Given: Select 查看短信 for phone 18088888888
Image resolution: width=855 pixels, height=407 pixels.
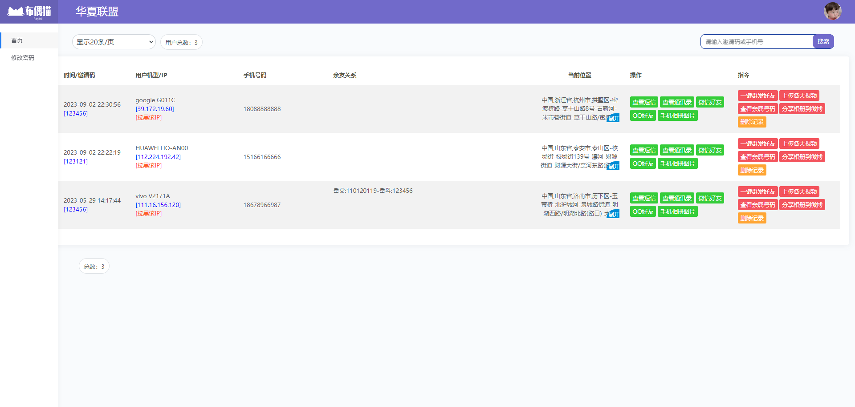Looking at the screenshot, I should coord(643,102).
